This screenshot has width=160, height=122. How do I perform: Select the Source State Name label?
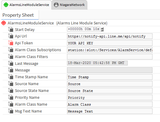pyautogui.click(x=32, y=91)
